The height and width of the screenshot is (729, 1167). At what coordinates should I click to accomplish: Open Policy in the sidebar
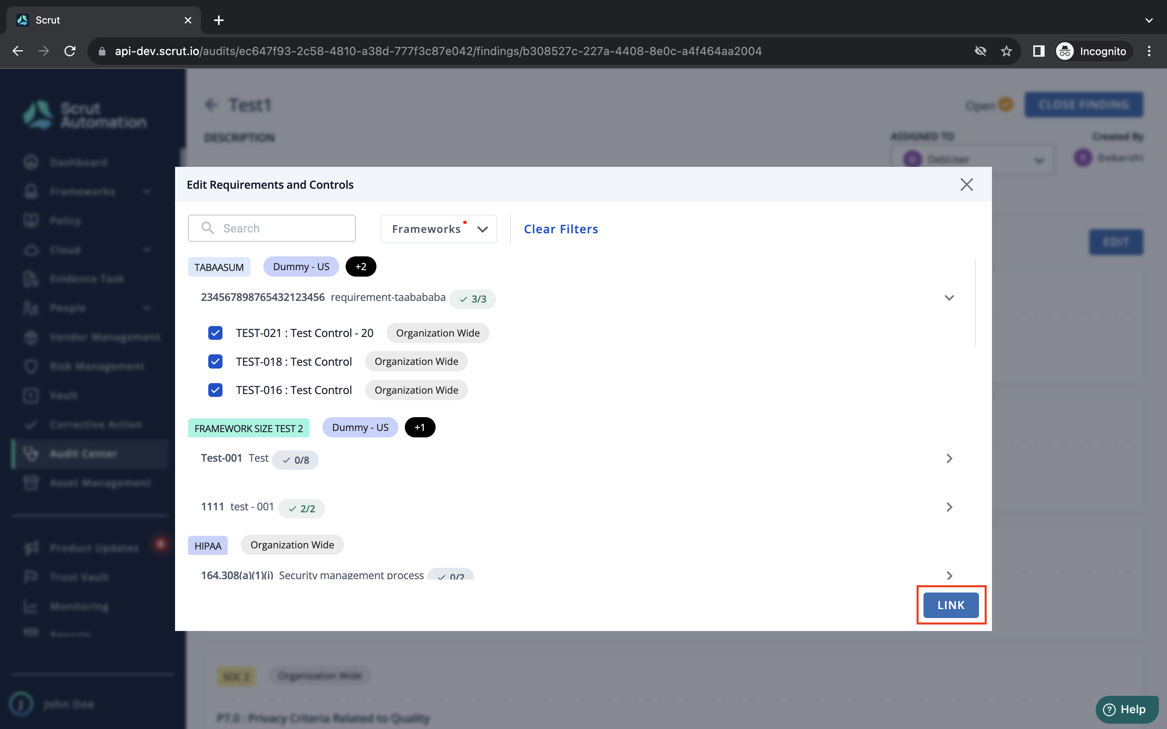coord(66,221)
